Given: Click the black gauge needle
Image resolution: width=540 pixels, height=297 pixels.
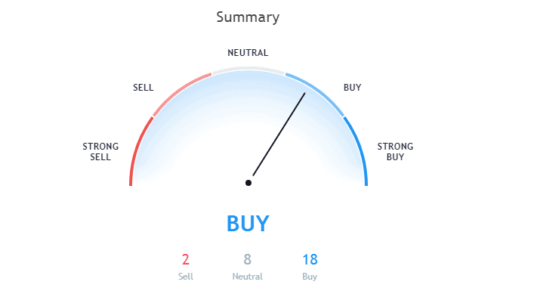Looking at the screenshot, I should pyautogui.click(x=279, y=135).
